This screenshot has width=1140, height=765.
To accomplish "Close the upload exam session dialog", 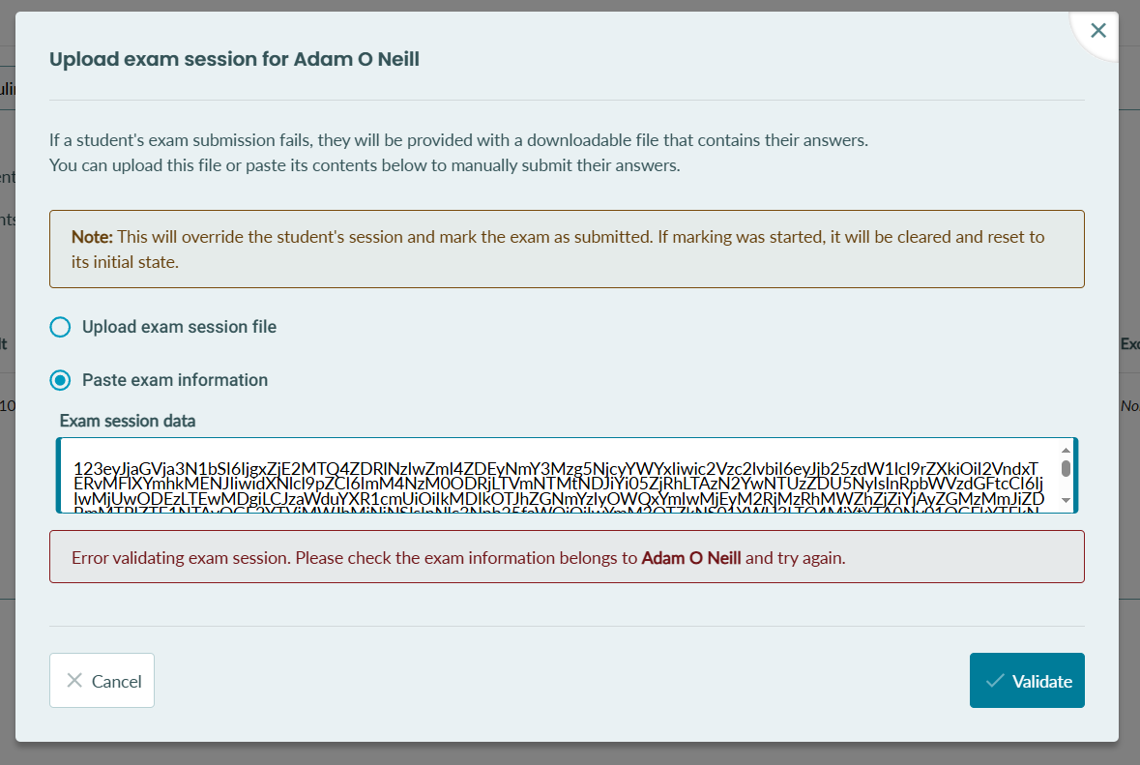I will point(1097,31).
